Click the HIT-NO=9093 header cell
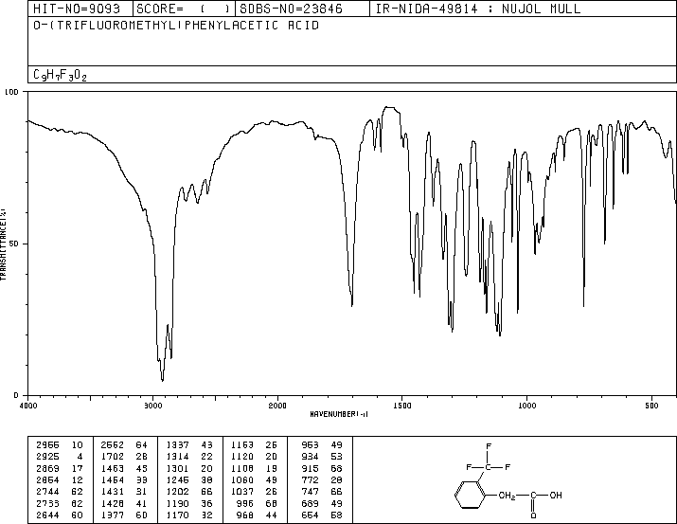 pos(77,9)
